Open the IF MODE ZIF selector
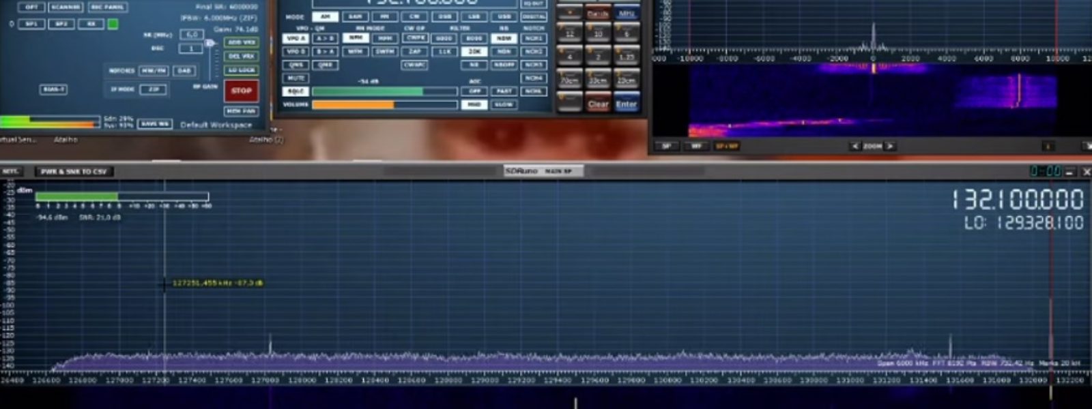 (153, 89)
